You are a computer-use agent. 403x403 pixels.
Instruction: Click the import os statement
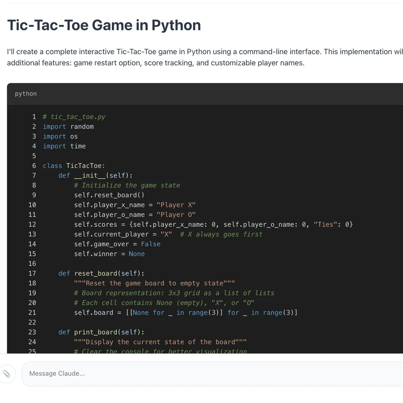(60, 136)
